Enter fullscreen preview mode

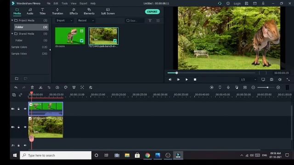288,79
